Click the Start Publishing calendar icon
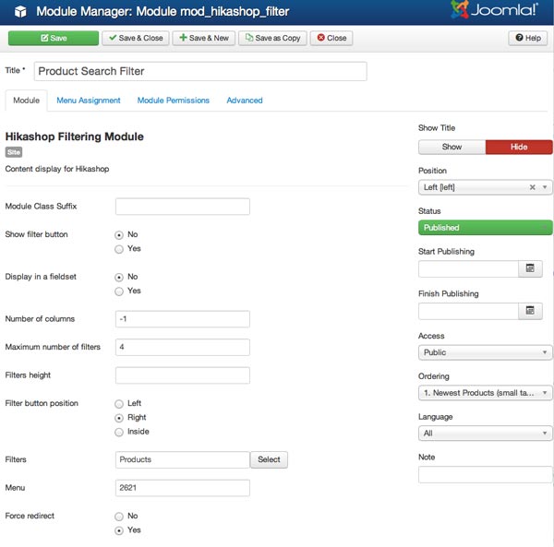This screenshot has width=554, height=547. pyautogui.click(x=531, y=268)
